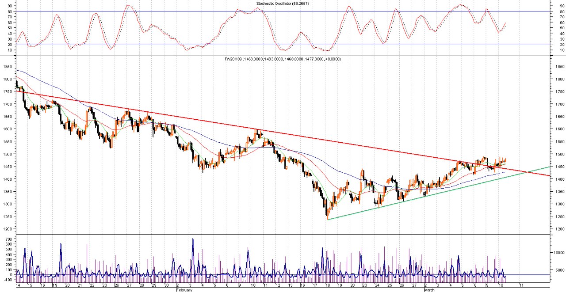Screen dimensions: 566x292
Task: Click the date label 25 on time axis
Action: click(x=390, y=285)
